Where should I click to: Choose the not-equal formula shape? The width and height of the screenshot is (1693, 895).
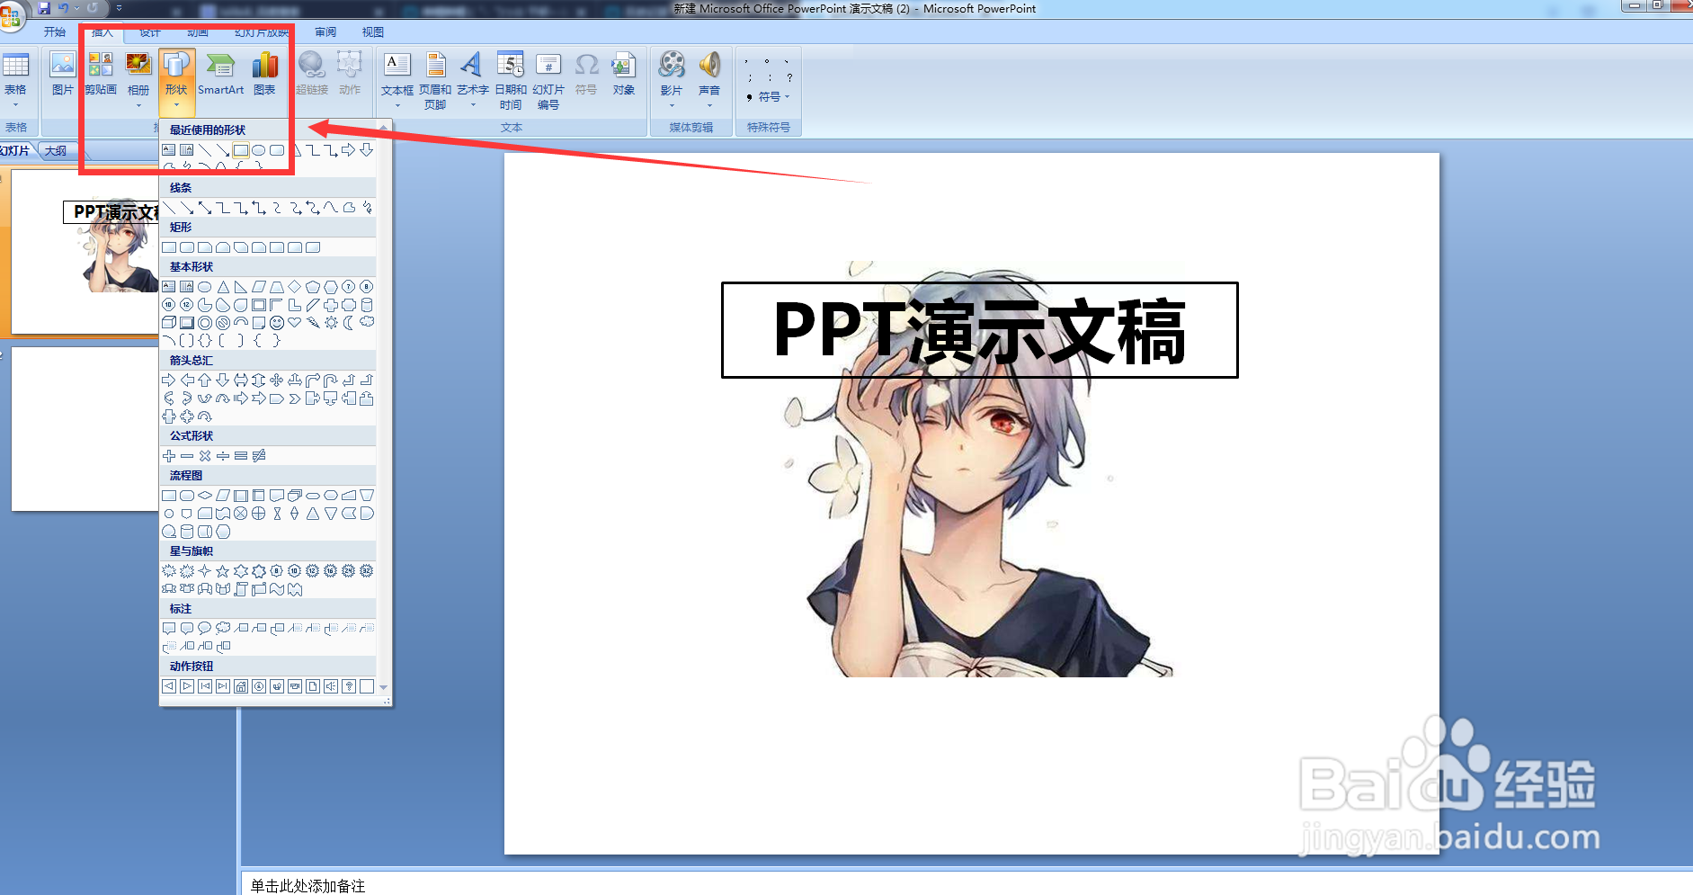coord(259,456)
